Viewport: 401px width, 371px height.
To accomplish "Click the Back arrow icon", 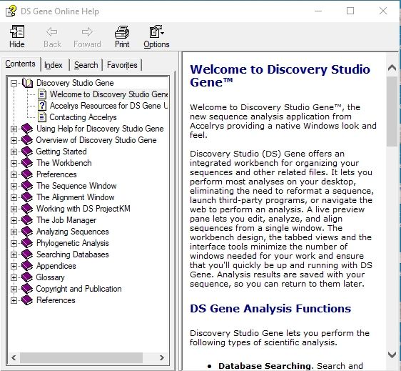I will pos(52,32).
